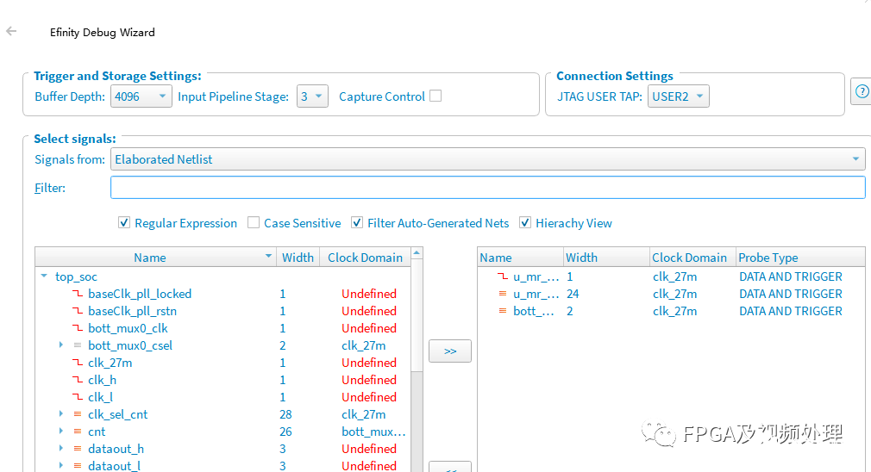This screenshot has height=472, width=871.
Task: Click bus icon of 24-bit selected probe
Action: click(x=503, y=294)
